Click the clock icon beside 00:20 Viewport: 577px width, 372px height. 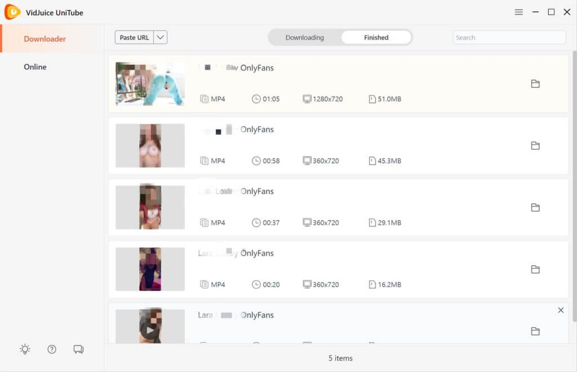tap(256, 285)
